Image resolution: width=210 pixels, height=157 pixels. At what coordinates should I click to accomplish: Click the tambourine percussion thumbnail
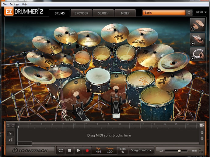pos(198,54)
